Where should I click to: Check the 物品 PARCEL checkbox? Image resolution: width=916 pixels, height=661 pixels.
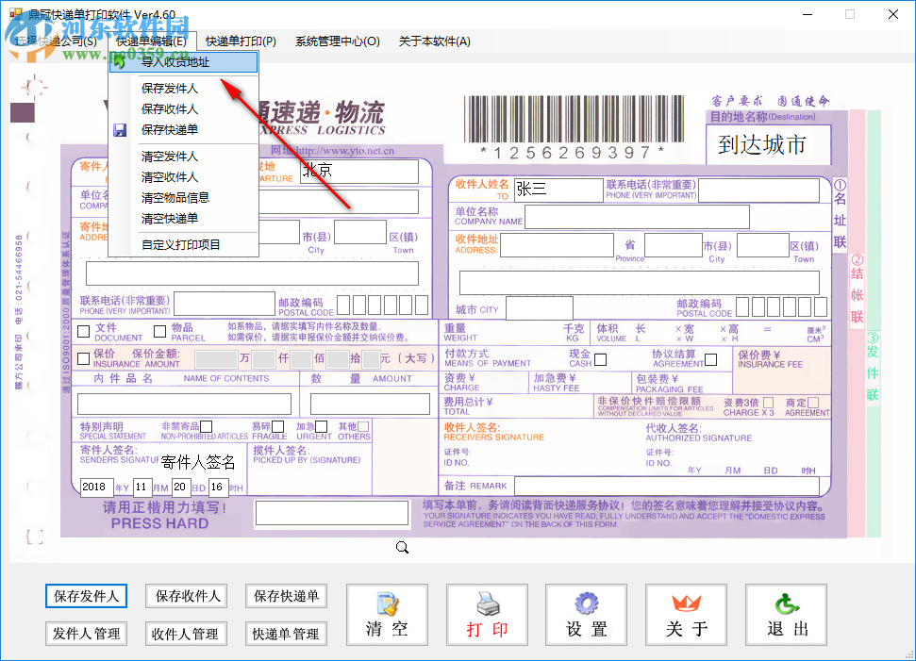click(x=160, y=330)
